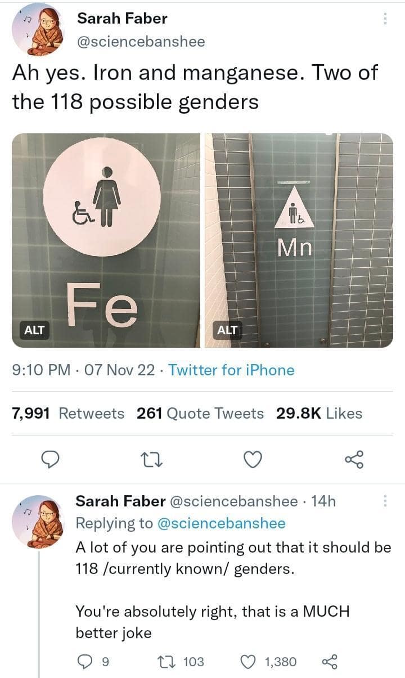The image size is (405, 678).
Task: Open the reply tweet's three-dot menu
Action: coord(385,500)
